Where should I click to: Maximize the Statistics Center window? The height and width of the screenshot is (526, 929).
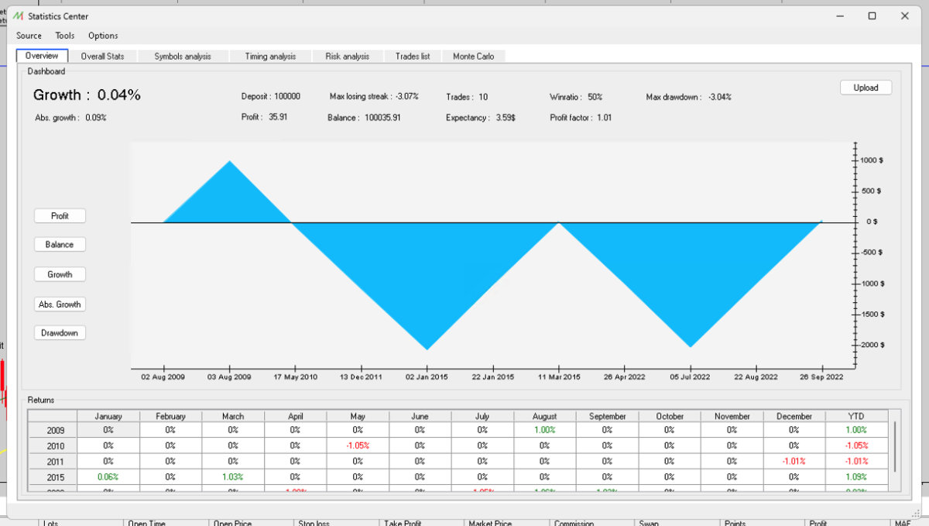[872, 16]
